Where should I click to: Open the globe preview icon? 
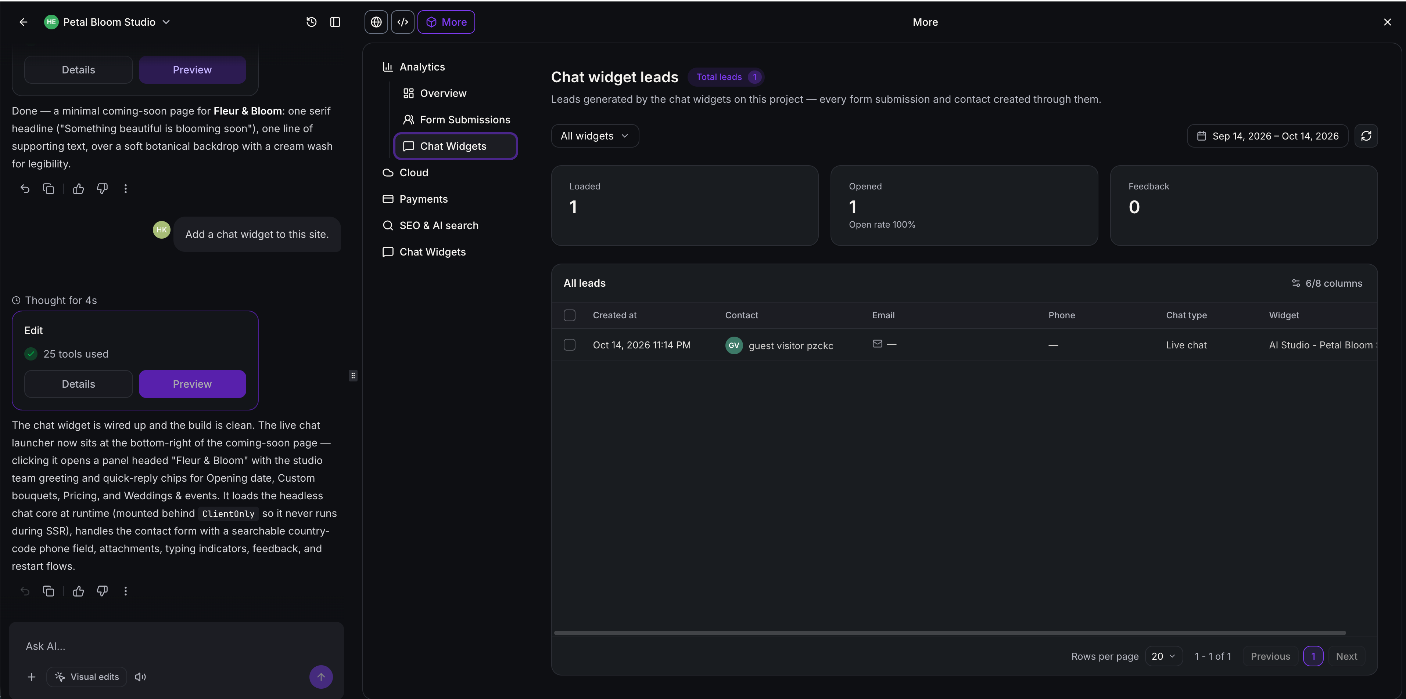click(376, 22)
